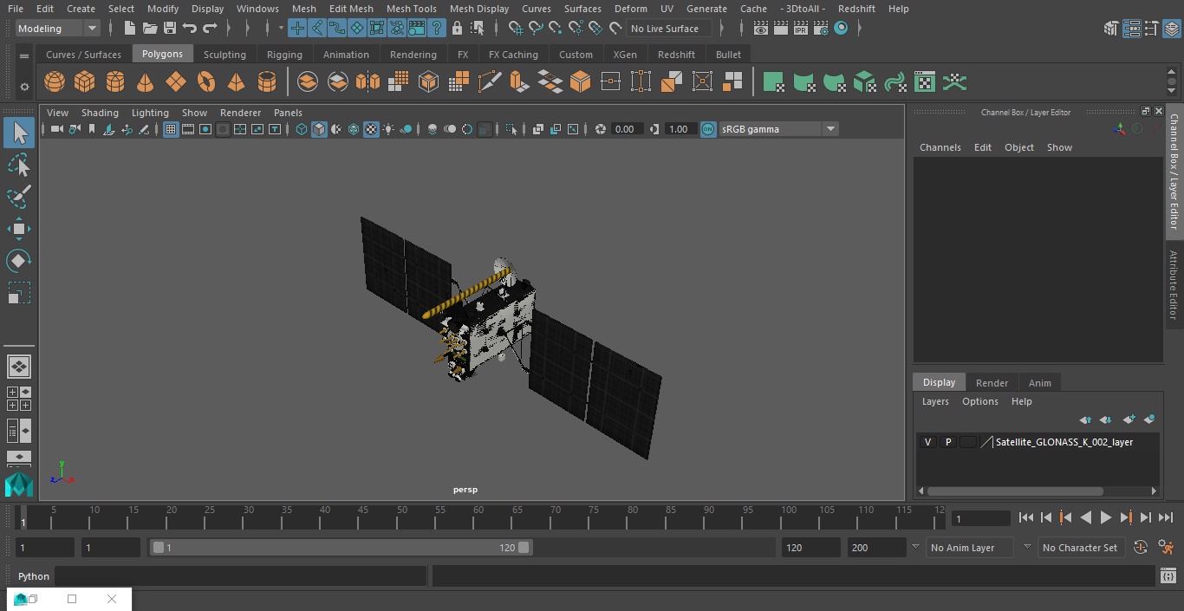Toggle snap to points
Viewport: 1184px width, 611px height.
point(556,29)
